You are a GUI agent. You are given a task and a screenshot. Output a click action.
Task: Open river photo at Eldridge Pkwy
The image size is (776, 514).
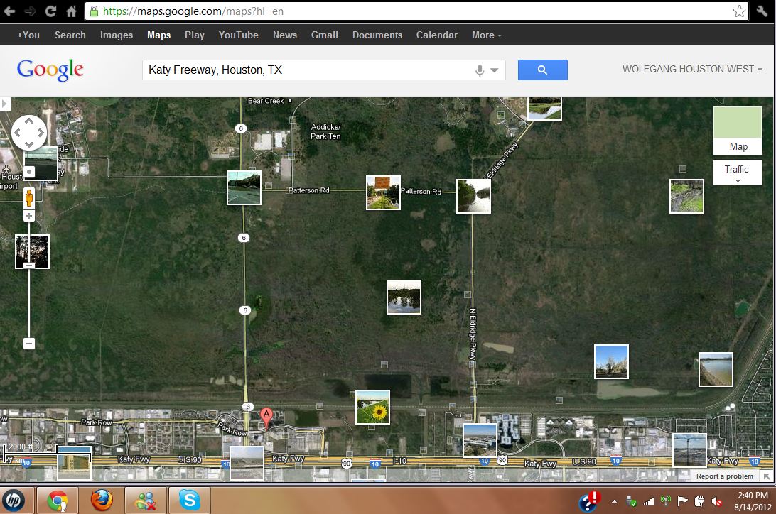(x=473, y=196)
